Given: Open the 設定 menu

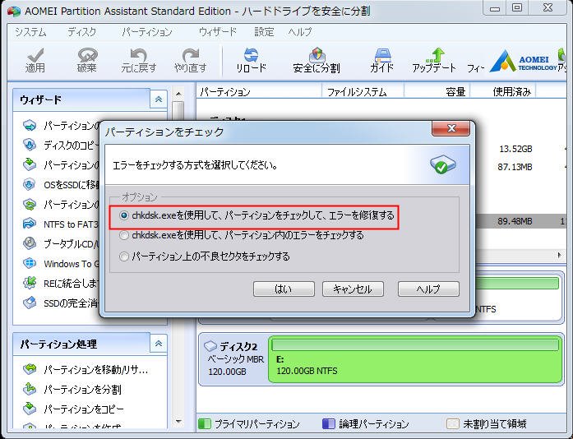Looking at the screenshot, I should [x=264, y=32].
